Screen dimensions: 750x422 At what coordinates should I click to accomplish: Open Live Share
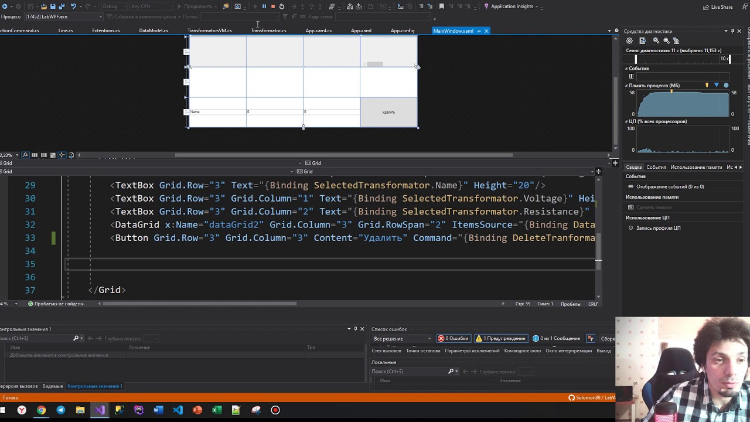(x=718, y=7)
